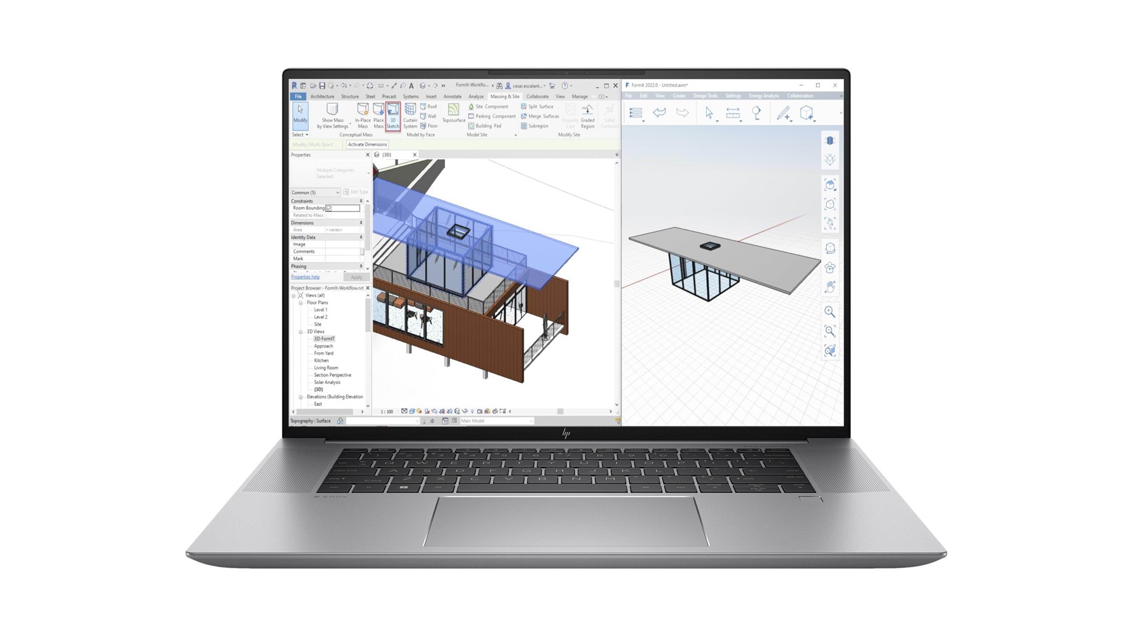
Task: Click the Graded Region tool
Action: point(587,115)
